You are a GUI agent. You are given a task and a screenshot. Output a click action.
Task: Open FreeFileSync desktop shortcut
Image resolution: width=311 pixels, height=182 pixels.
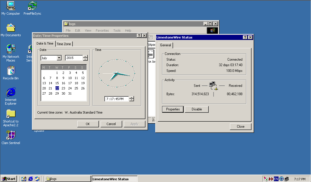coord(32,8)
